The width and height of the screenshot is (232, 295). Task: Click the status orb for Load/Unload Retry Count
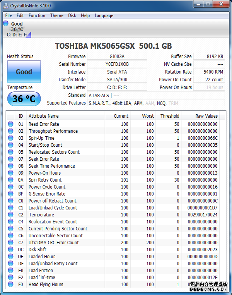pyautogui.click(x=11, y=263)
